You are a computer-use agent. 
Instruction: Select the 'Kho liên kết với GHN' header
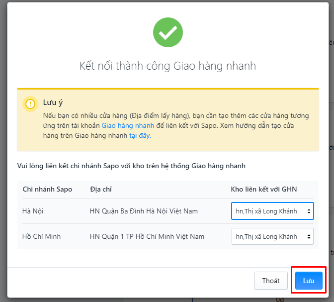tap(264, 189)
